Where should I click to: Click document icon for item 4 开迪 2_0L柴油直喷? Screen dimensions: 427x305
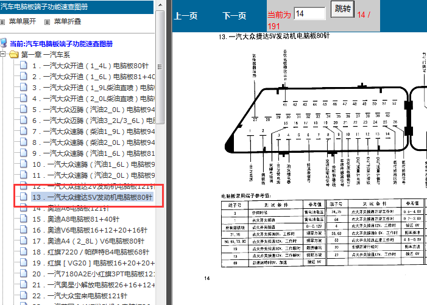24,98
